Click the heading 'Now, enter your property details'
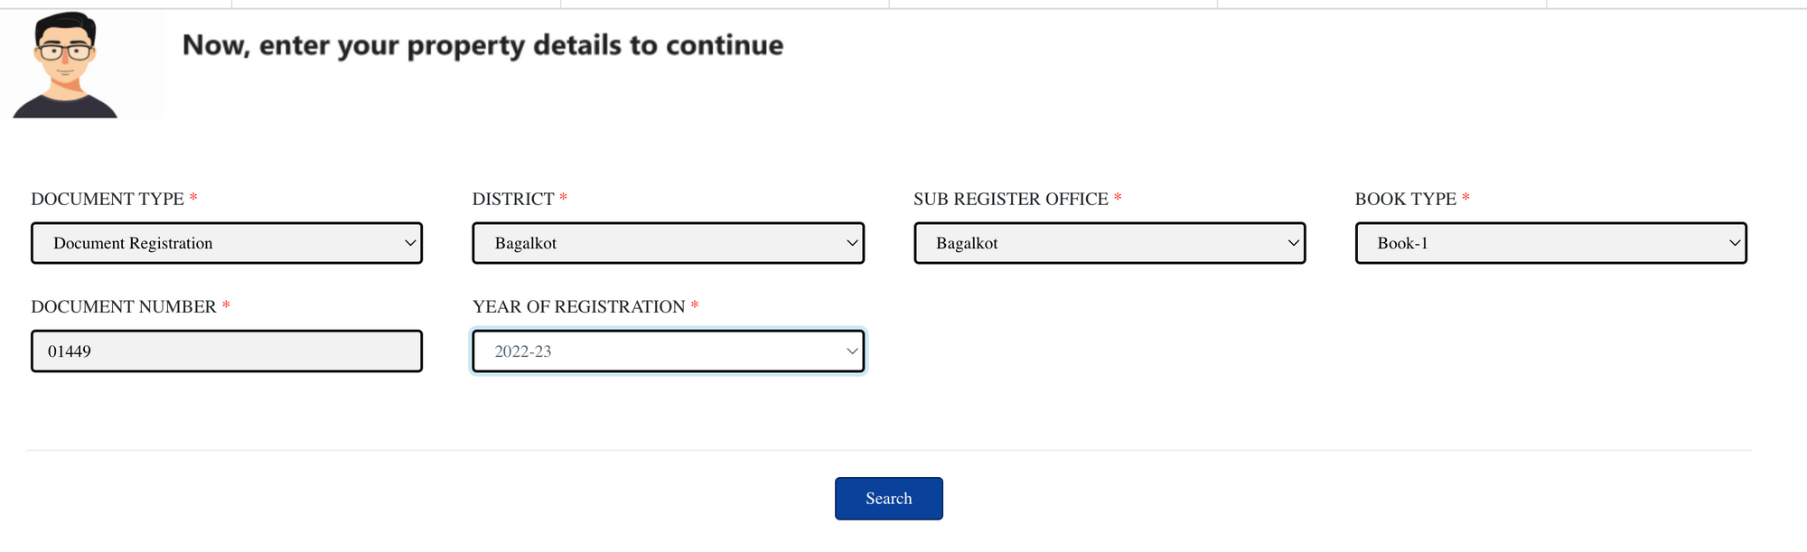 pos(483,44)
